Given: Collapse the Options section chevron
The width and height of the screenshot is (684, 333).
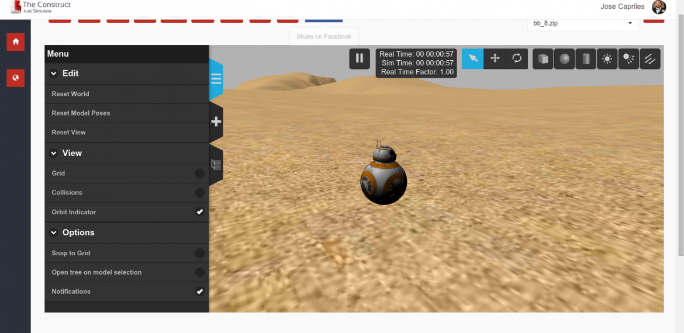Looking at the screenshot, I should pos(54,233).
